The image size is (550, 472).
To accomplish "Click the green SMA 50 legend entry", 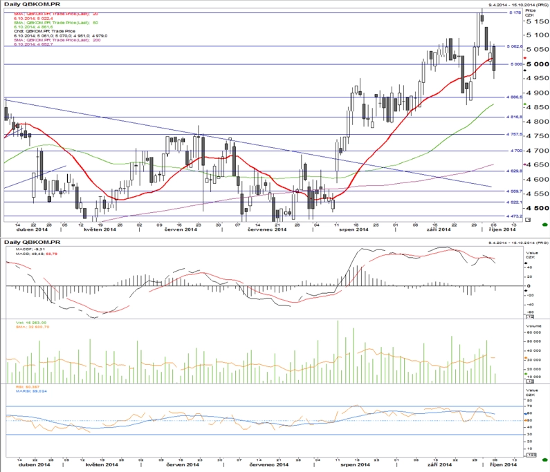I will tap(56, 24).
